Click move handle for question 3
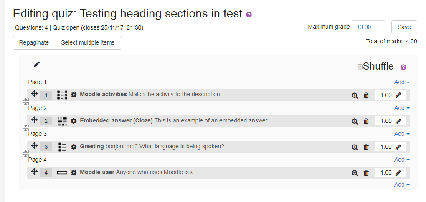Viewport: 426px width, 202px height. click(34, 146)
